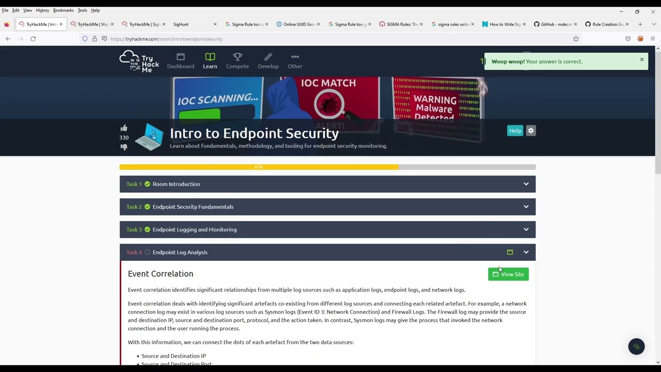
Task: Open the floating chat widget icon
Action: (x=636, y=347)
